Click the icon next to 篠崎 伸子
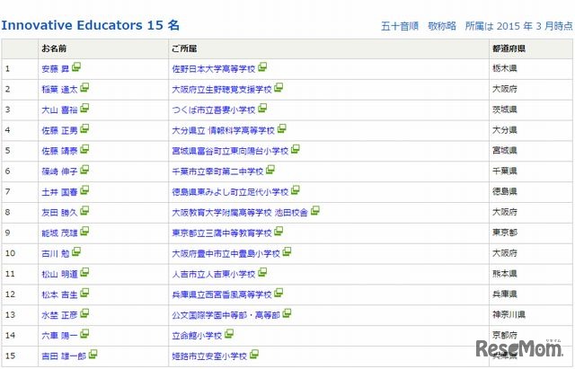 pos(84,170)
